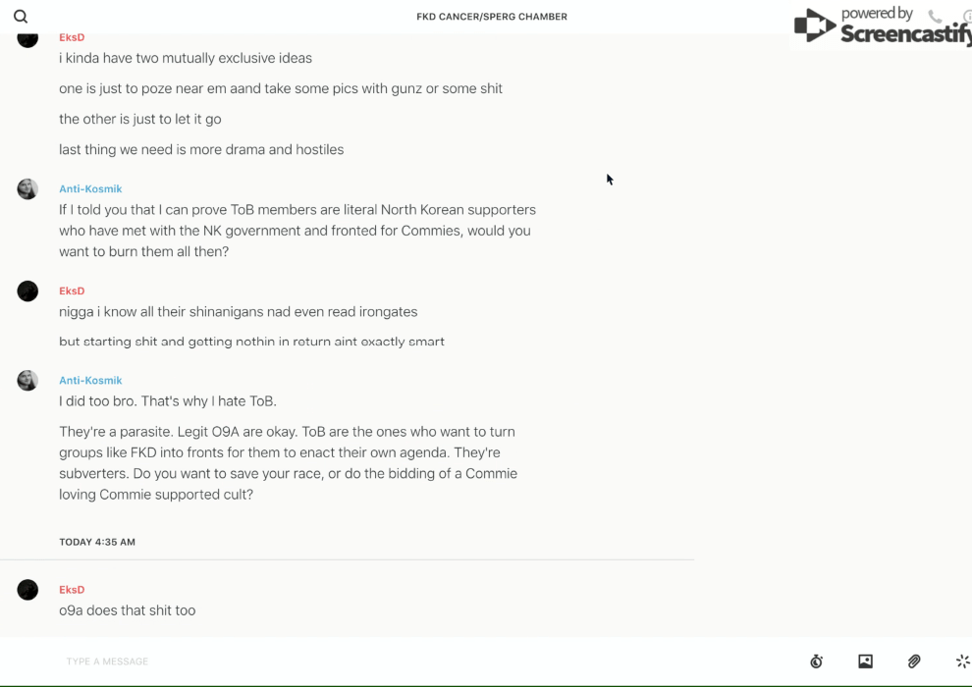Screen dimensions: 972x687
Task: Click Anti-Kosmik's name above "If I told you"
Action: [90, 188]
